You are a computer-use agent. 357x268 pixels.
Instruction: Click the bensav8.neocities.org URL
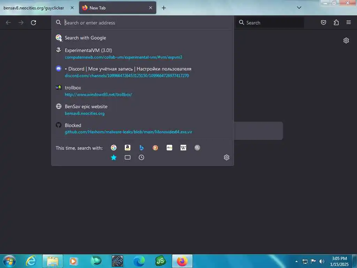(85, 113)
